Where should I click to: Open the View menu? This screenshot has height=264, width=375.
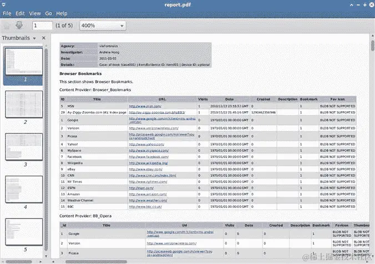pyautogui.click(x=35, y=13)
